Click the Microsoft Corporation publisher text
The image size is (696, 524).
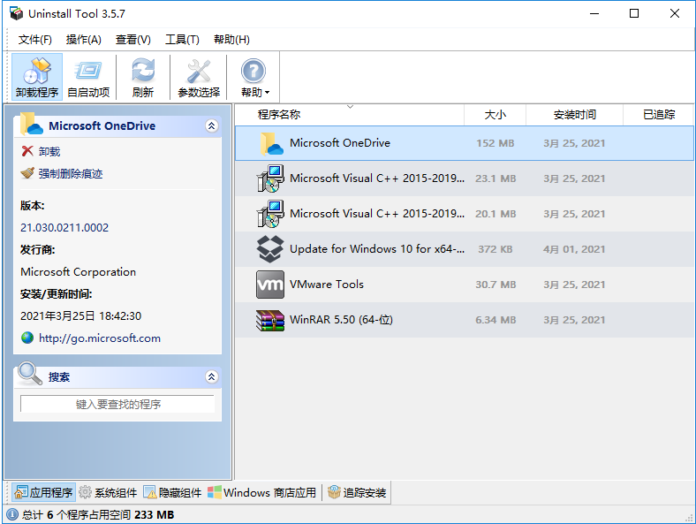coord(78,272)
